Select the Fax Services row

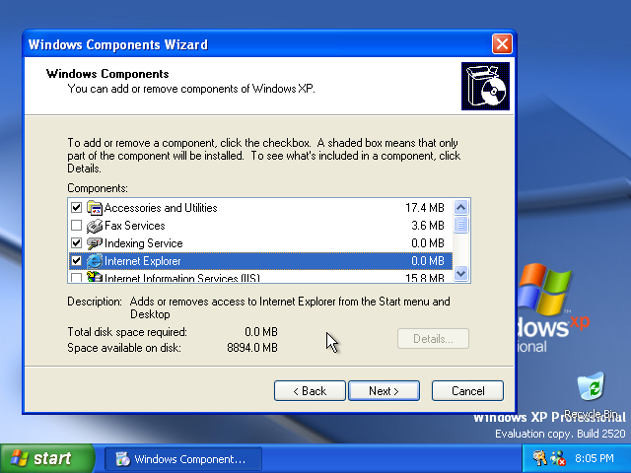[260, 226]
